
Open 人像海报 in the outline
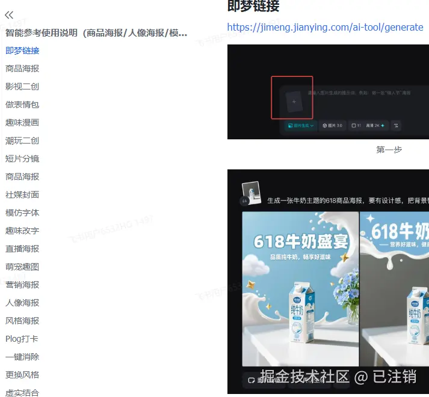[22, 303]
